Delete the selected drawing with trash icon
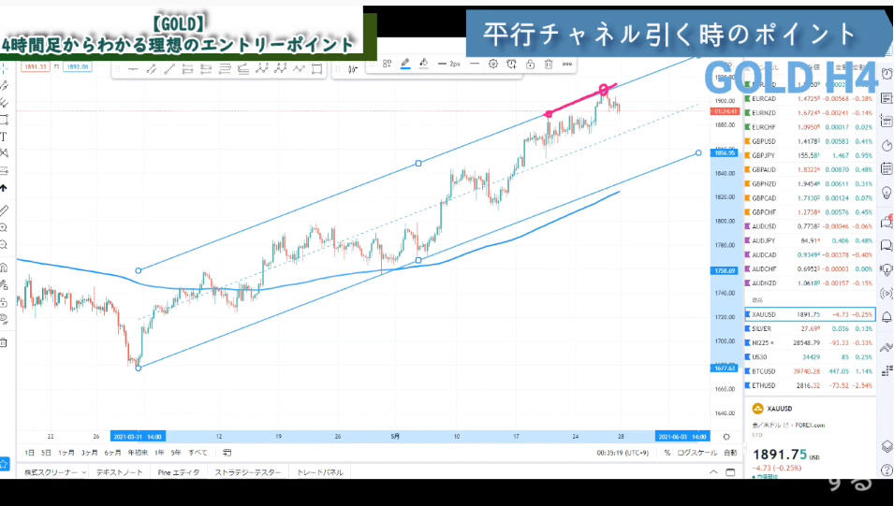Viewport: 894px width, 506px height. pyautogui.click(x=549, y=64)
